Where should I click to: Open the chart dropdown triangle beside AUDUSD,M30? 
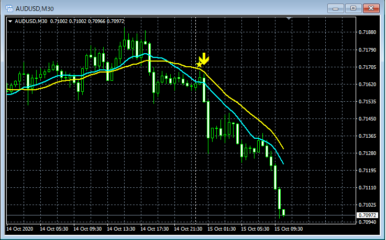pyautogui.click(x=10, y=21)
